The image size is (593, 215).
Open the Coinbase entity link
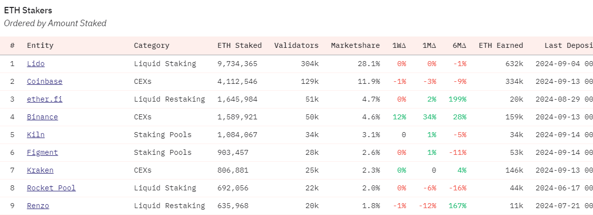coord(44,81)
